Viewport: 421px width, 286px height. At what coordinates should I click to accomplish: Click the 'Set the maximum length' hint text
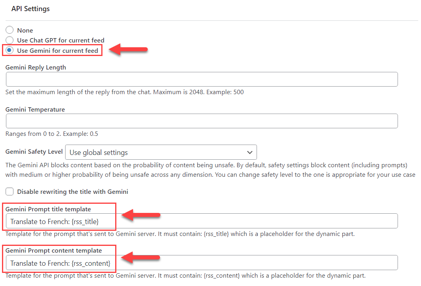coord(125,92)
